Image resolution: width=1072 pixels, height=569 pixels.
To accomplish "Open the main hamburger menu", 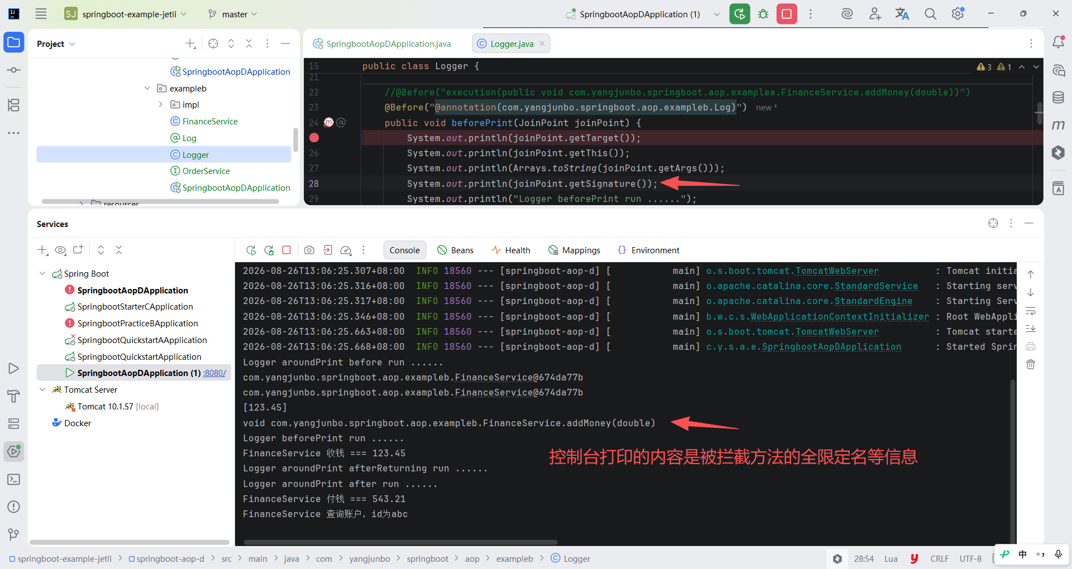I will point(41,14).
